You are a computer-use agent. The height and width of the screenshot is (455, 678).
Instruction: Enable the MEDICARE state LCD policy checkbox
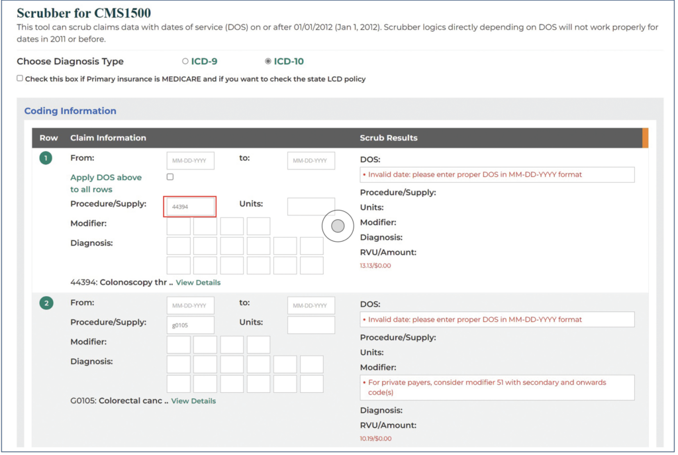pyautogui.click(x=21, y=77)
